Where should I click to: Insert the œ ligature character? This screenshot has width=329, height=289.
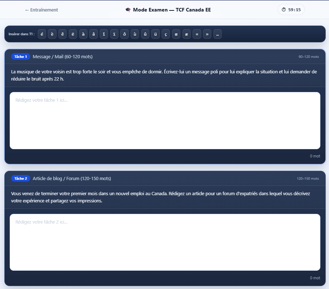click(176, 34)
